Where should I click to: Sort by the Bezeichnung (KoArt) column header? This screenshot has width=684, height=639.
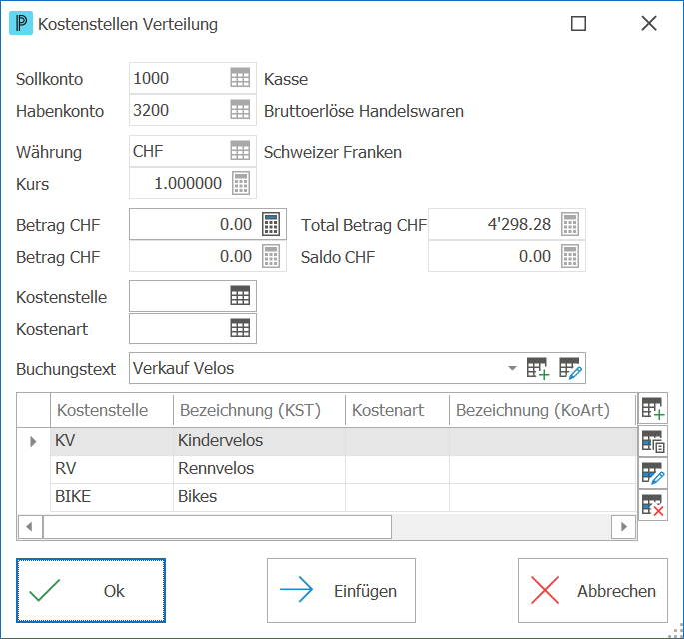click(x=542, y=410)
